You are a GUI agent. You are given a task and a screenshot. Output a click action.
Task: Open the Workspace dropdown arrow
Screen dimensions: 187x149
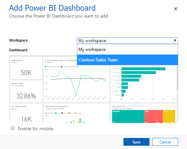pos(175,41)
